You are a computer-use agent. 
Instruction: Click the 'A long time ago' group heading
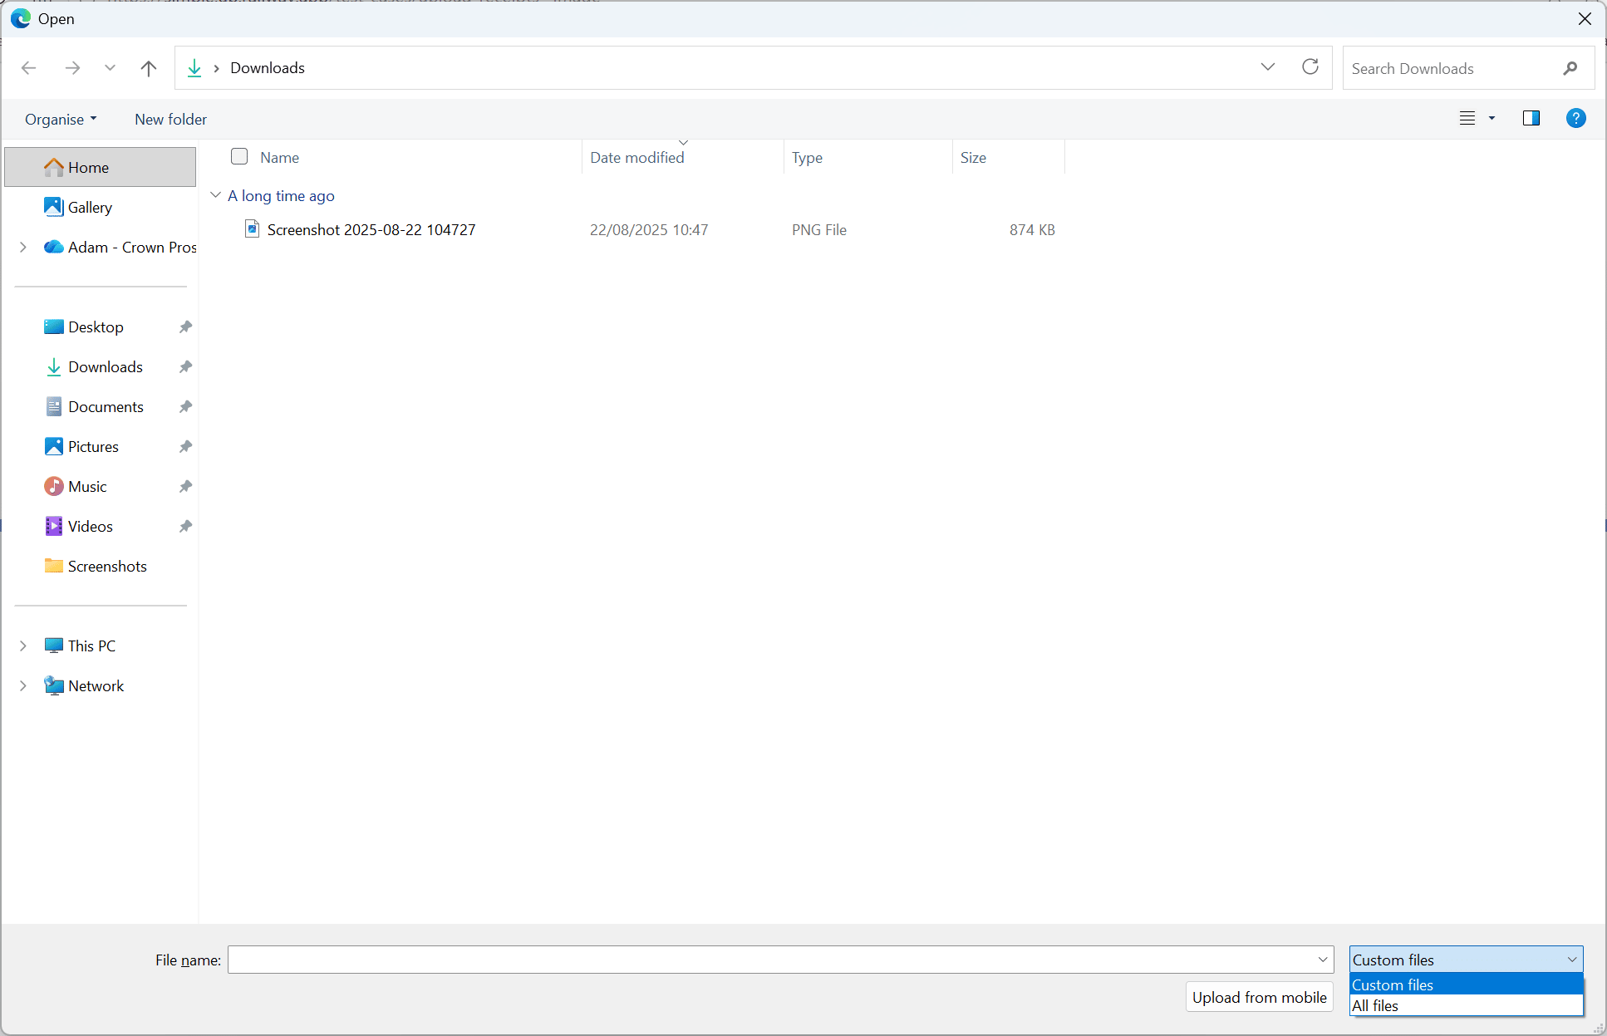[x=281, y=196]
